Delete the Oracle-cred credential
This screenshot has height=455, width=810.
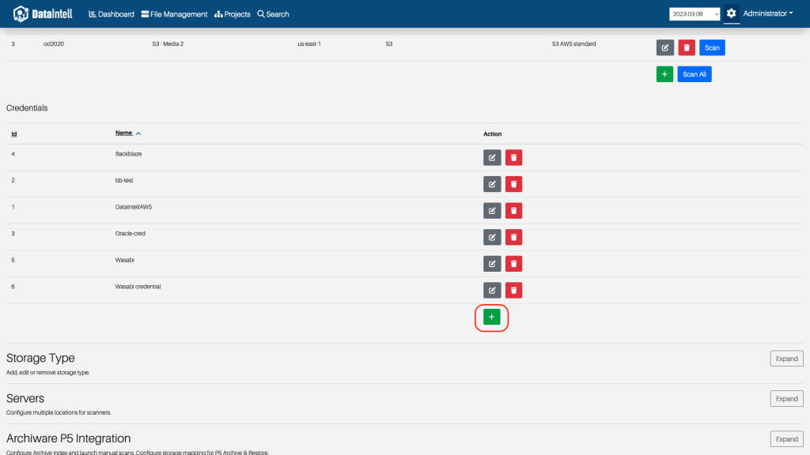click(x=513, y=237)
